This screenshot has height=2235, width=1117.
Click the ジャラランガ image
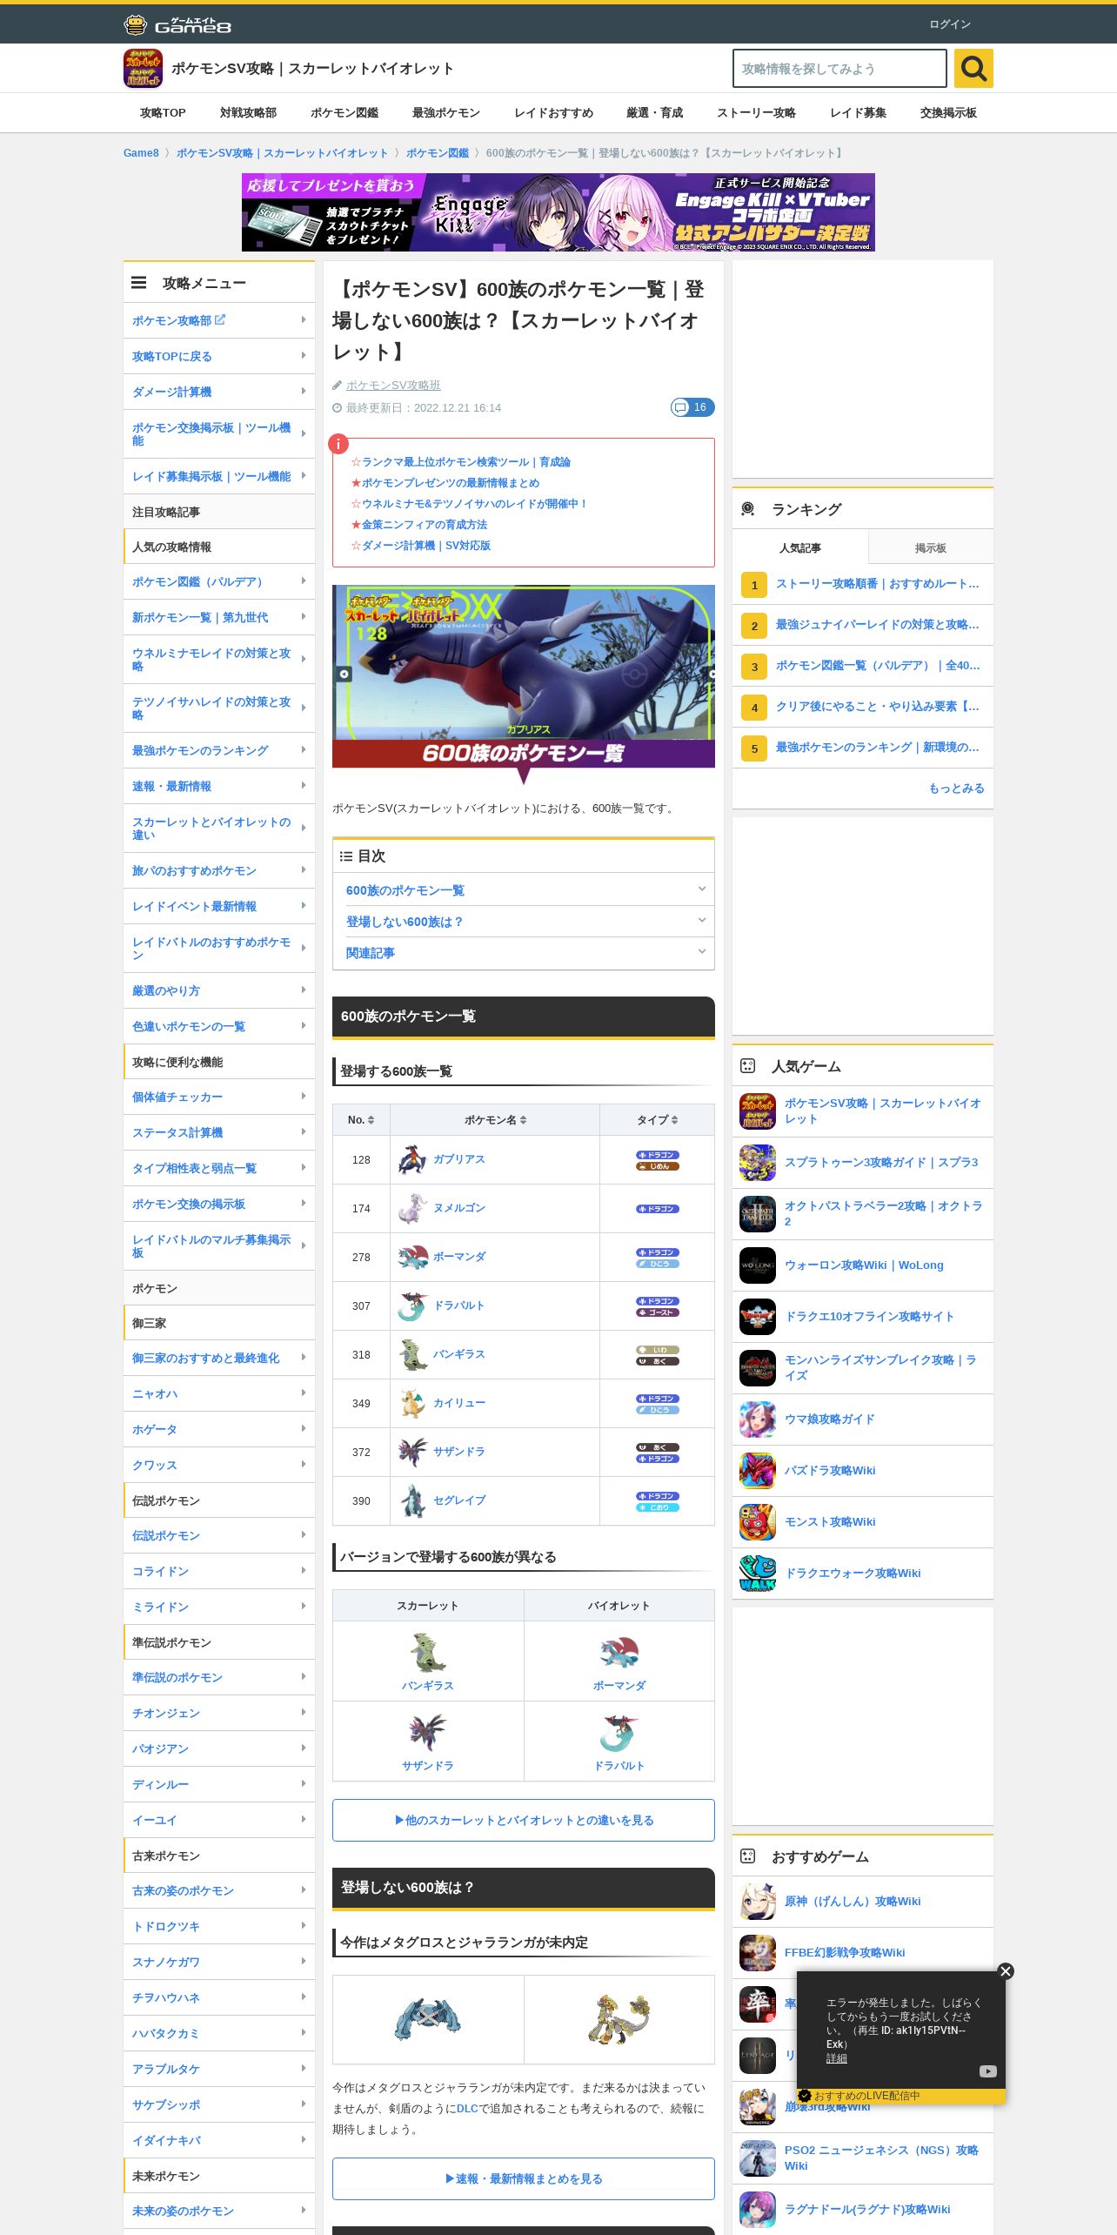coord(619,2019)
